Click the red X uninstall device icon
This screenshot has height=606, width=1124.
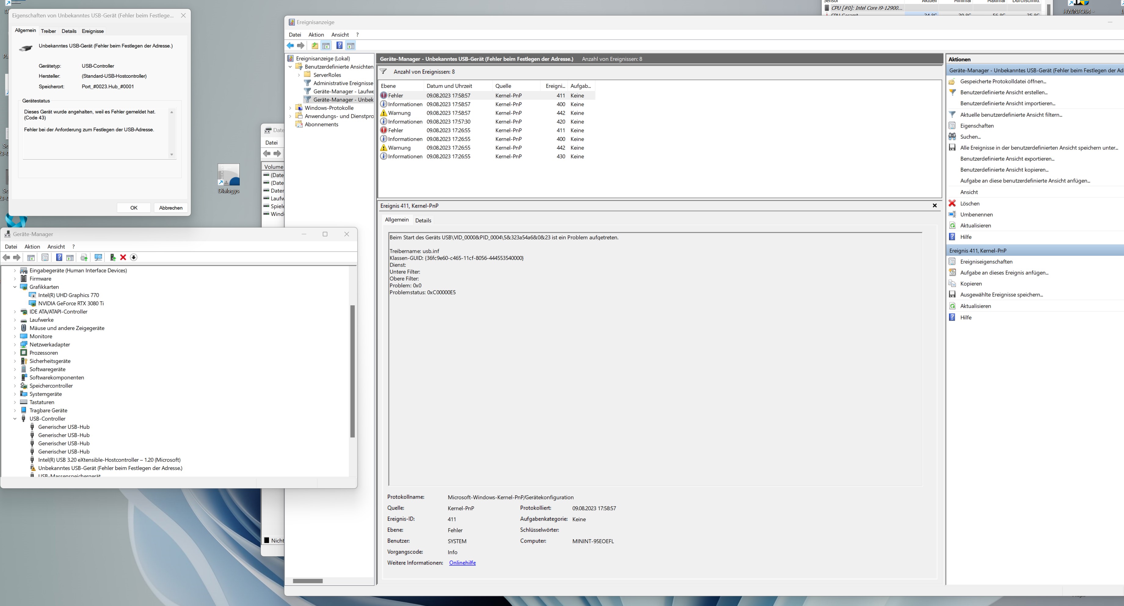[123, 257]
